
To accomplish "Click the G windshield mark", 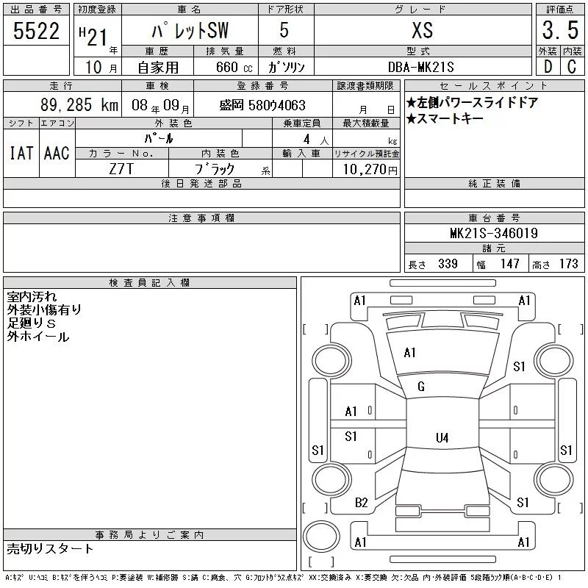I will click(420, 387).
